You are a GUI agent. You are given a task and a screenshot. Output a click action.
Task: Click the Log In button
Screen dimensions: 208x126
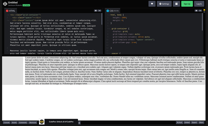(x=199, y=4)
